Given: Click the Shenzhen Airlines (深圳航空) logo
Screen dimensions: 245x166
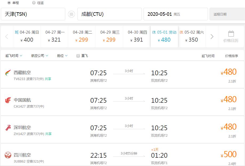Looking at the screenshot, I should click(x=8, y=128).
